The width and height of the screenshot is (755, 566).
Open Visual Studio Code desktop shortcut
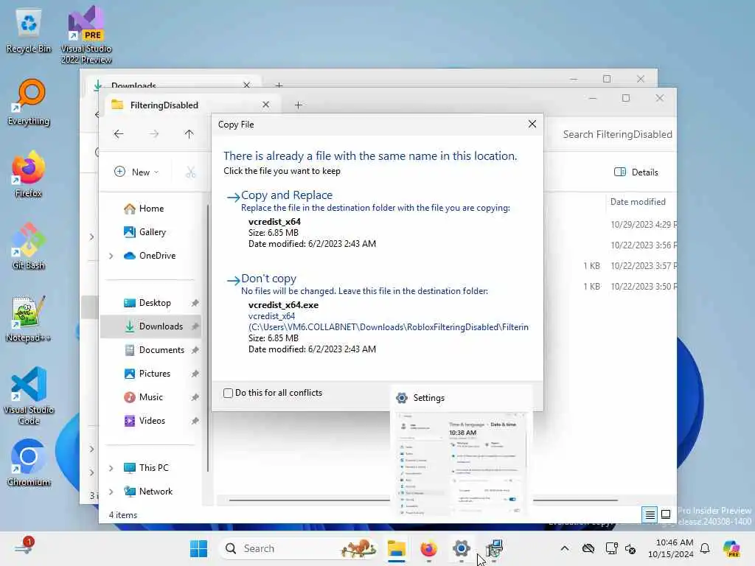coord(29,396)
